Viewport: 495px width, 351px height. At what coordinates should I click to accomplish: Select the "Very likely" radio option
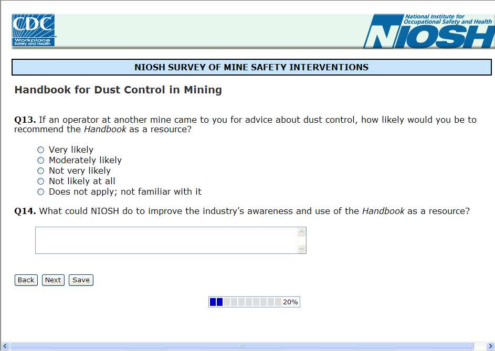coord(41,150)
